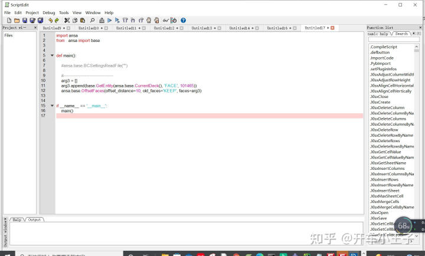
Task: Click the left tab-scroll arrow in Function list
Action: tap(414, 34)
